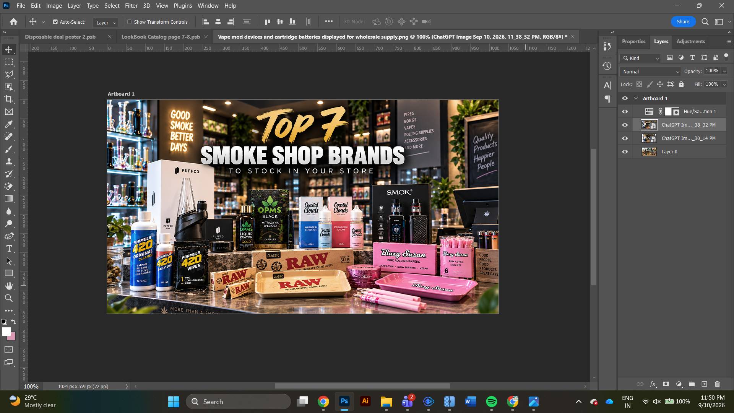Select the Lasso tool
The height and width of the screenshot is (413, 734).
pos(9,74)
